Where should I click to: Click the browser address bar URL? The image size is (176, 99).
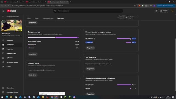[38, 6]
